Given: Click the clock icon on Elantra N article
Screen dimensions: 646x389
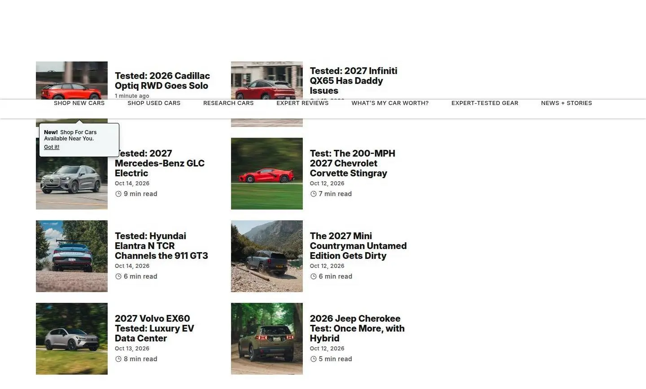Looking at the screenshot, I should click(x=118, y=276).
